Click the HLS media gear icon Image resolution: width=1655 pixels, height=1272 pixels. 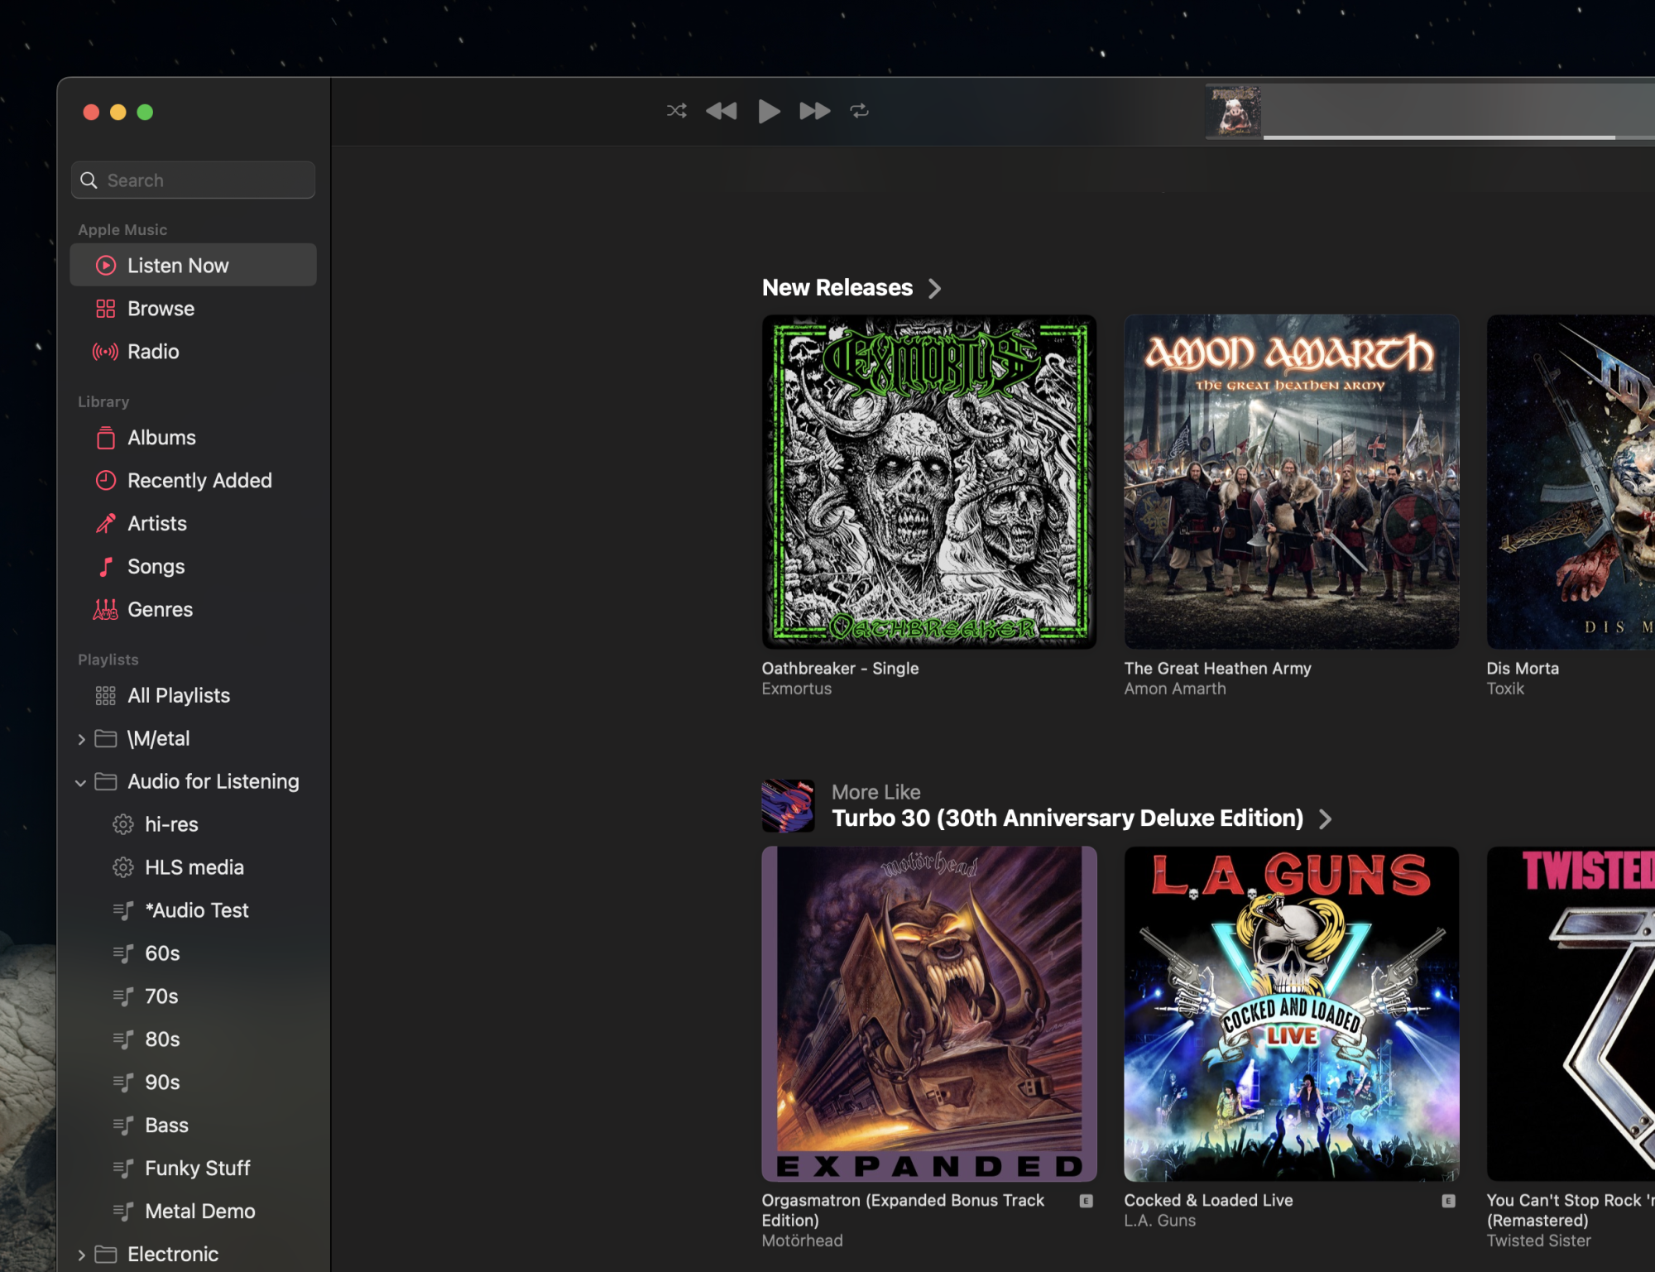point(123,867)
